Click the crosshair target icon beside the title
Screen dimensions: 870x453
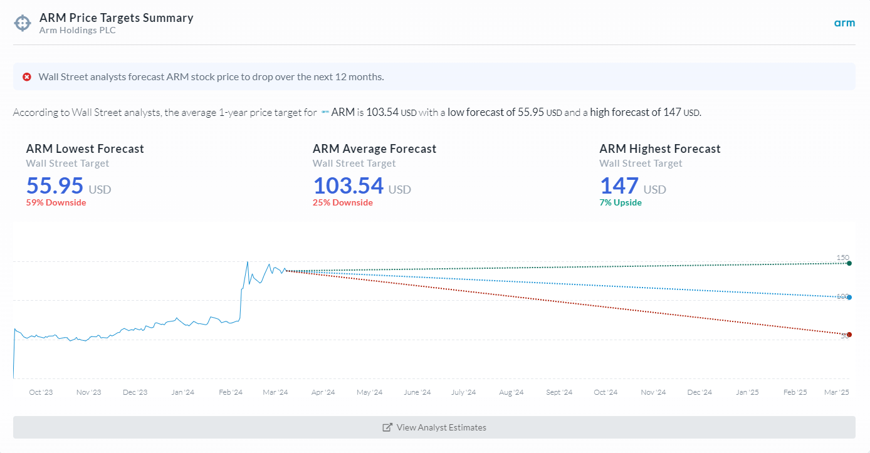(23, 23)
